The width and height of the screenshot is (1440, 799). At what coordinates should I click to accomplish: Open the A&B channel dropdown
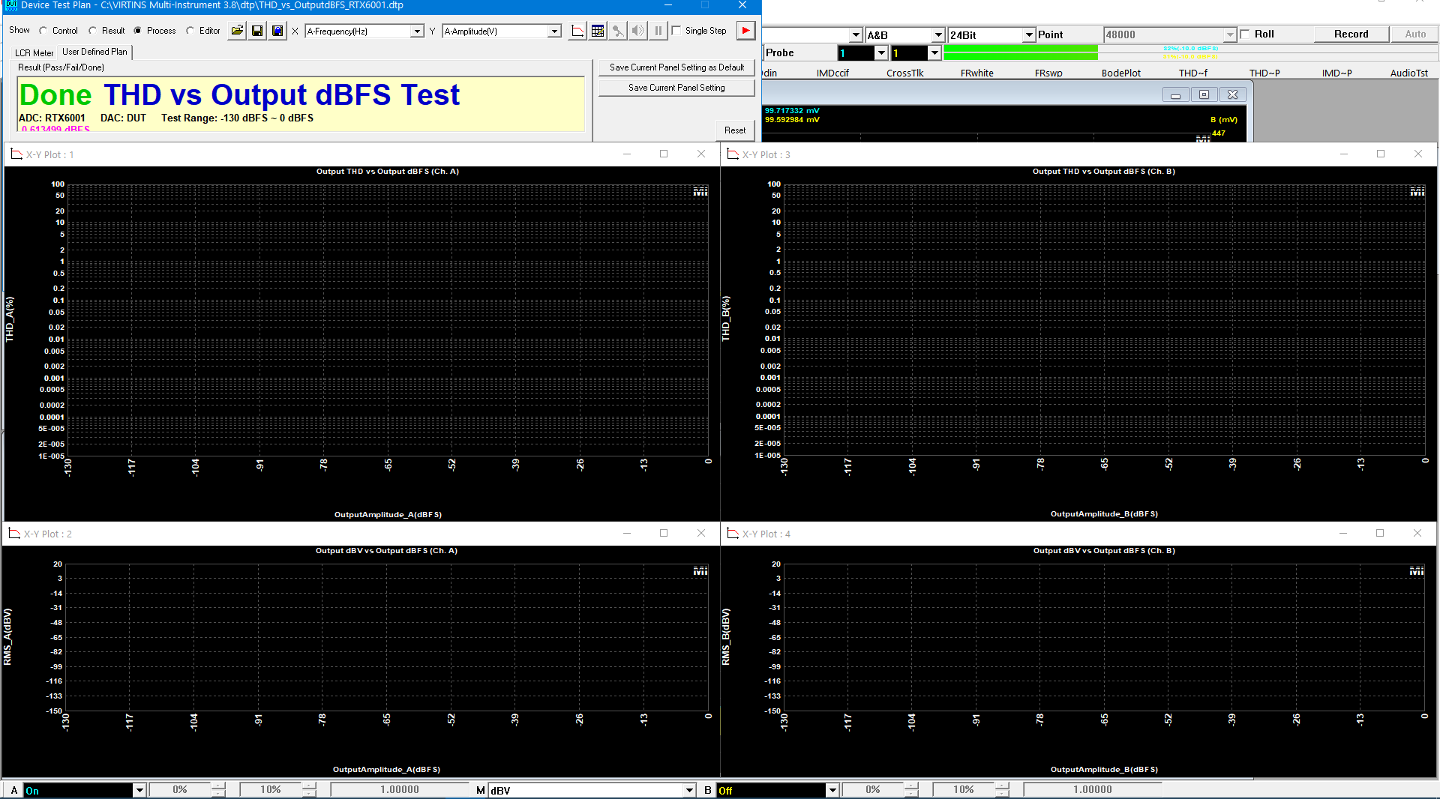937,35
